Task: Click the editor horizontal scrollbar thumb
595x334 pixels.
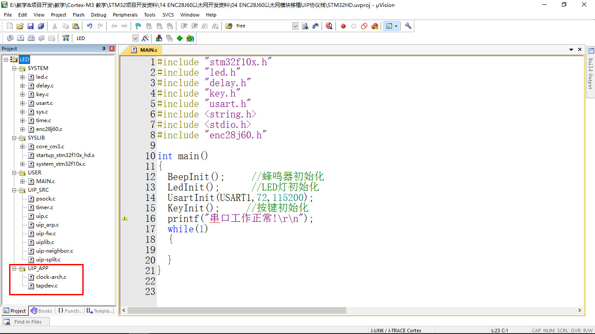Action: click(x=237, y=311)
